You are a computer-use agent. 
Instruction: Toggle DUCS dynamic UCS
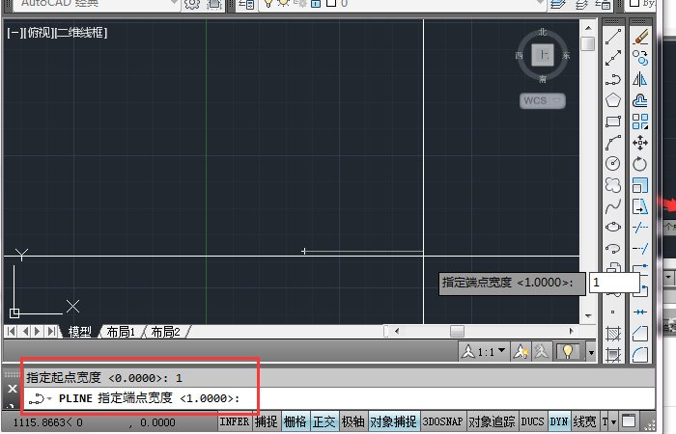(x=532, y=421)
